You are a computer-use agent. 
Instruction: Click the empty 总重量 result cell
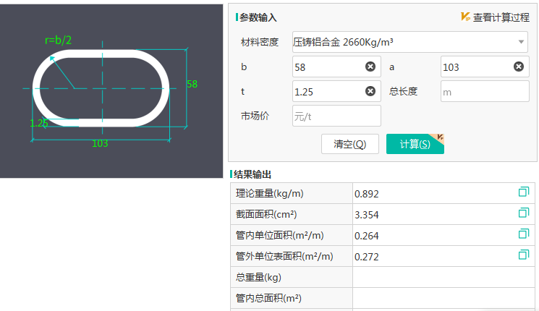(x=443, y=277)
